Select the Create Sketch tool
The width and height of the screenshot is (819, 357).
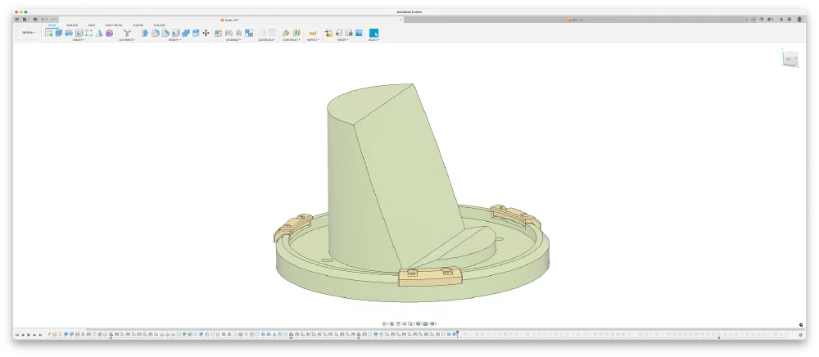coord(49,33)
